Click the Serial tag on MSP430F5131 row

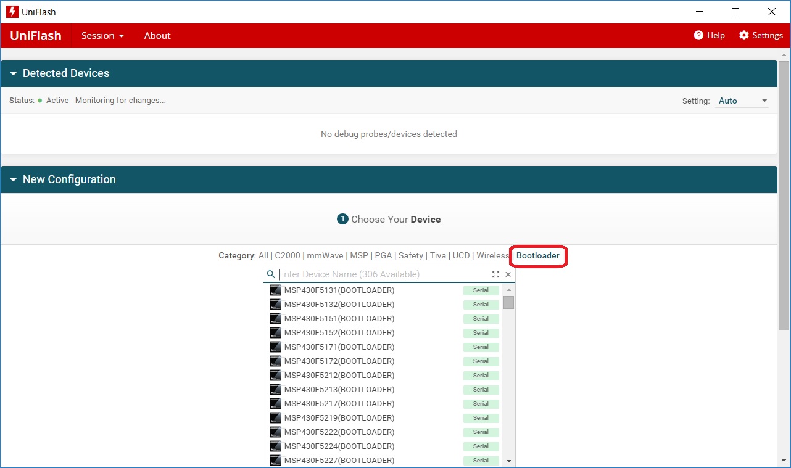point(481,290)
